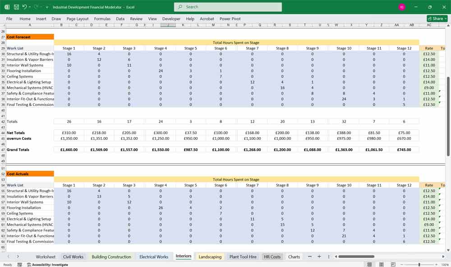
Task: Open the Search box in title bar
Action: pos(227,7)
